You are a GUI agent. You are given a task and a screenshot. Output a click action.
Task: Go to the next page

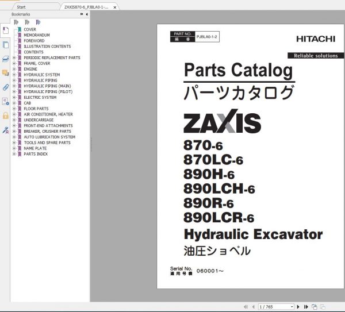(x=298, y=307)
